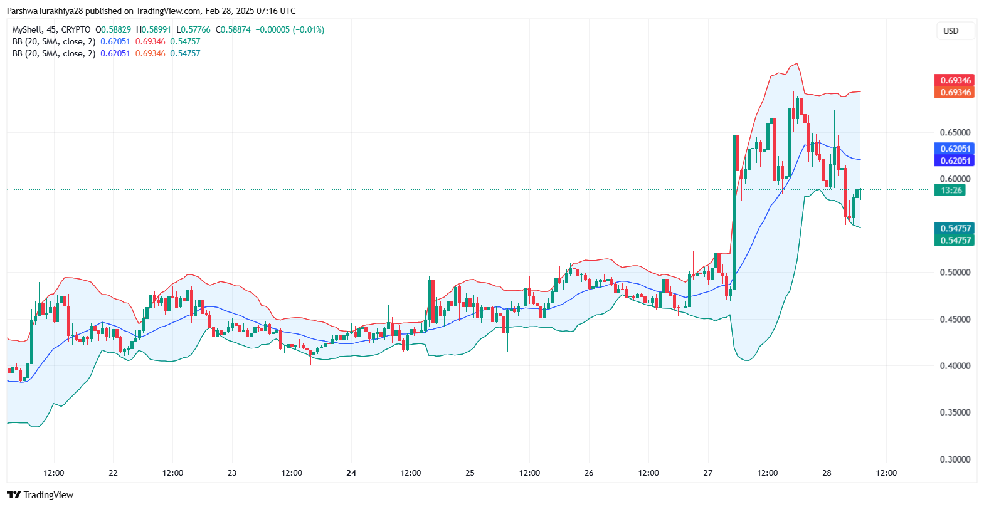The width and height of the screenshot is (984, 507).
Task: Select the MyShell symbol legend title
Action: 51,29
